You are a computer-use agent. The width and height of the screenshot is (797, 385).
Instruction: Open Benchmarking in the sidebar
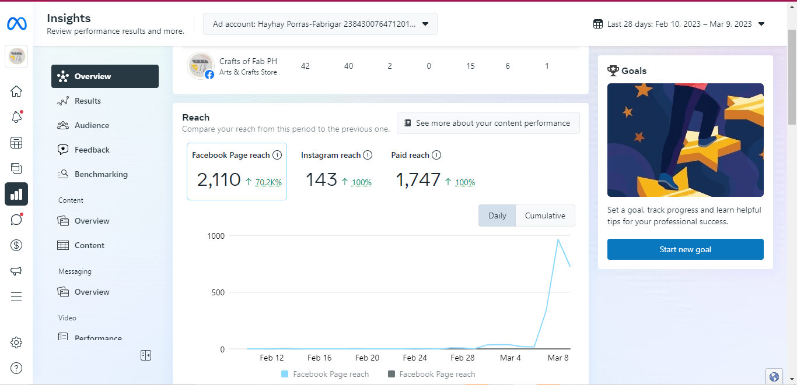click(x=101, y=174)
